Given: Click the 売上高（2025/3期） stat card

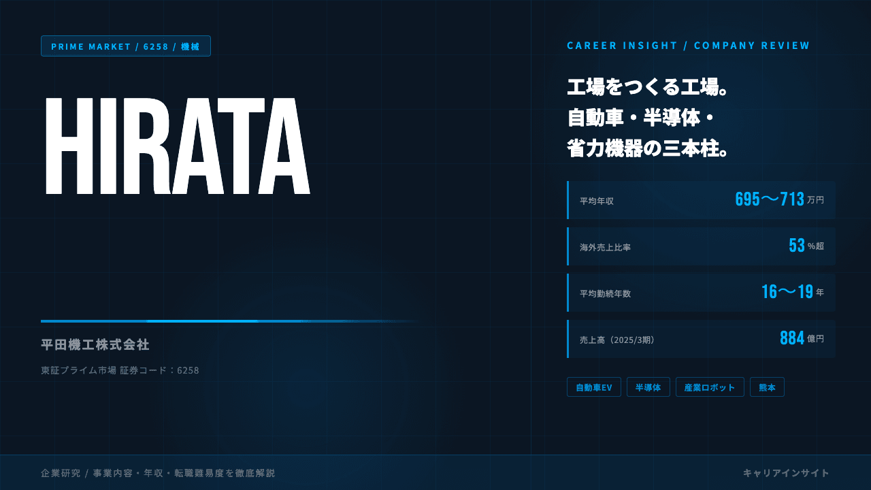Looking at the screenshot, I should [x=701, y=339].
